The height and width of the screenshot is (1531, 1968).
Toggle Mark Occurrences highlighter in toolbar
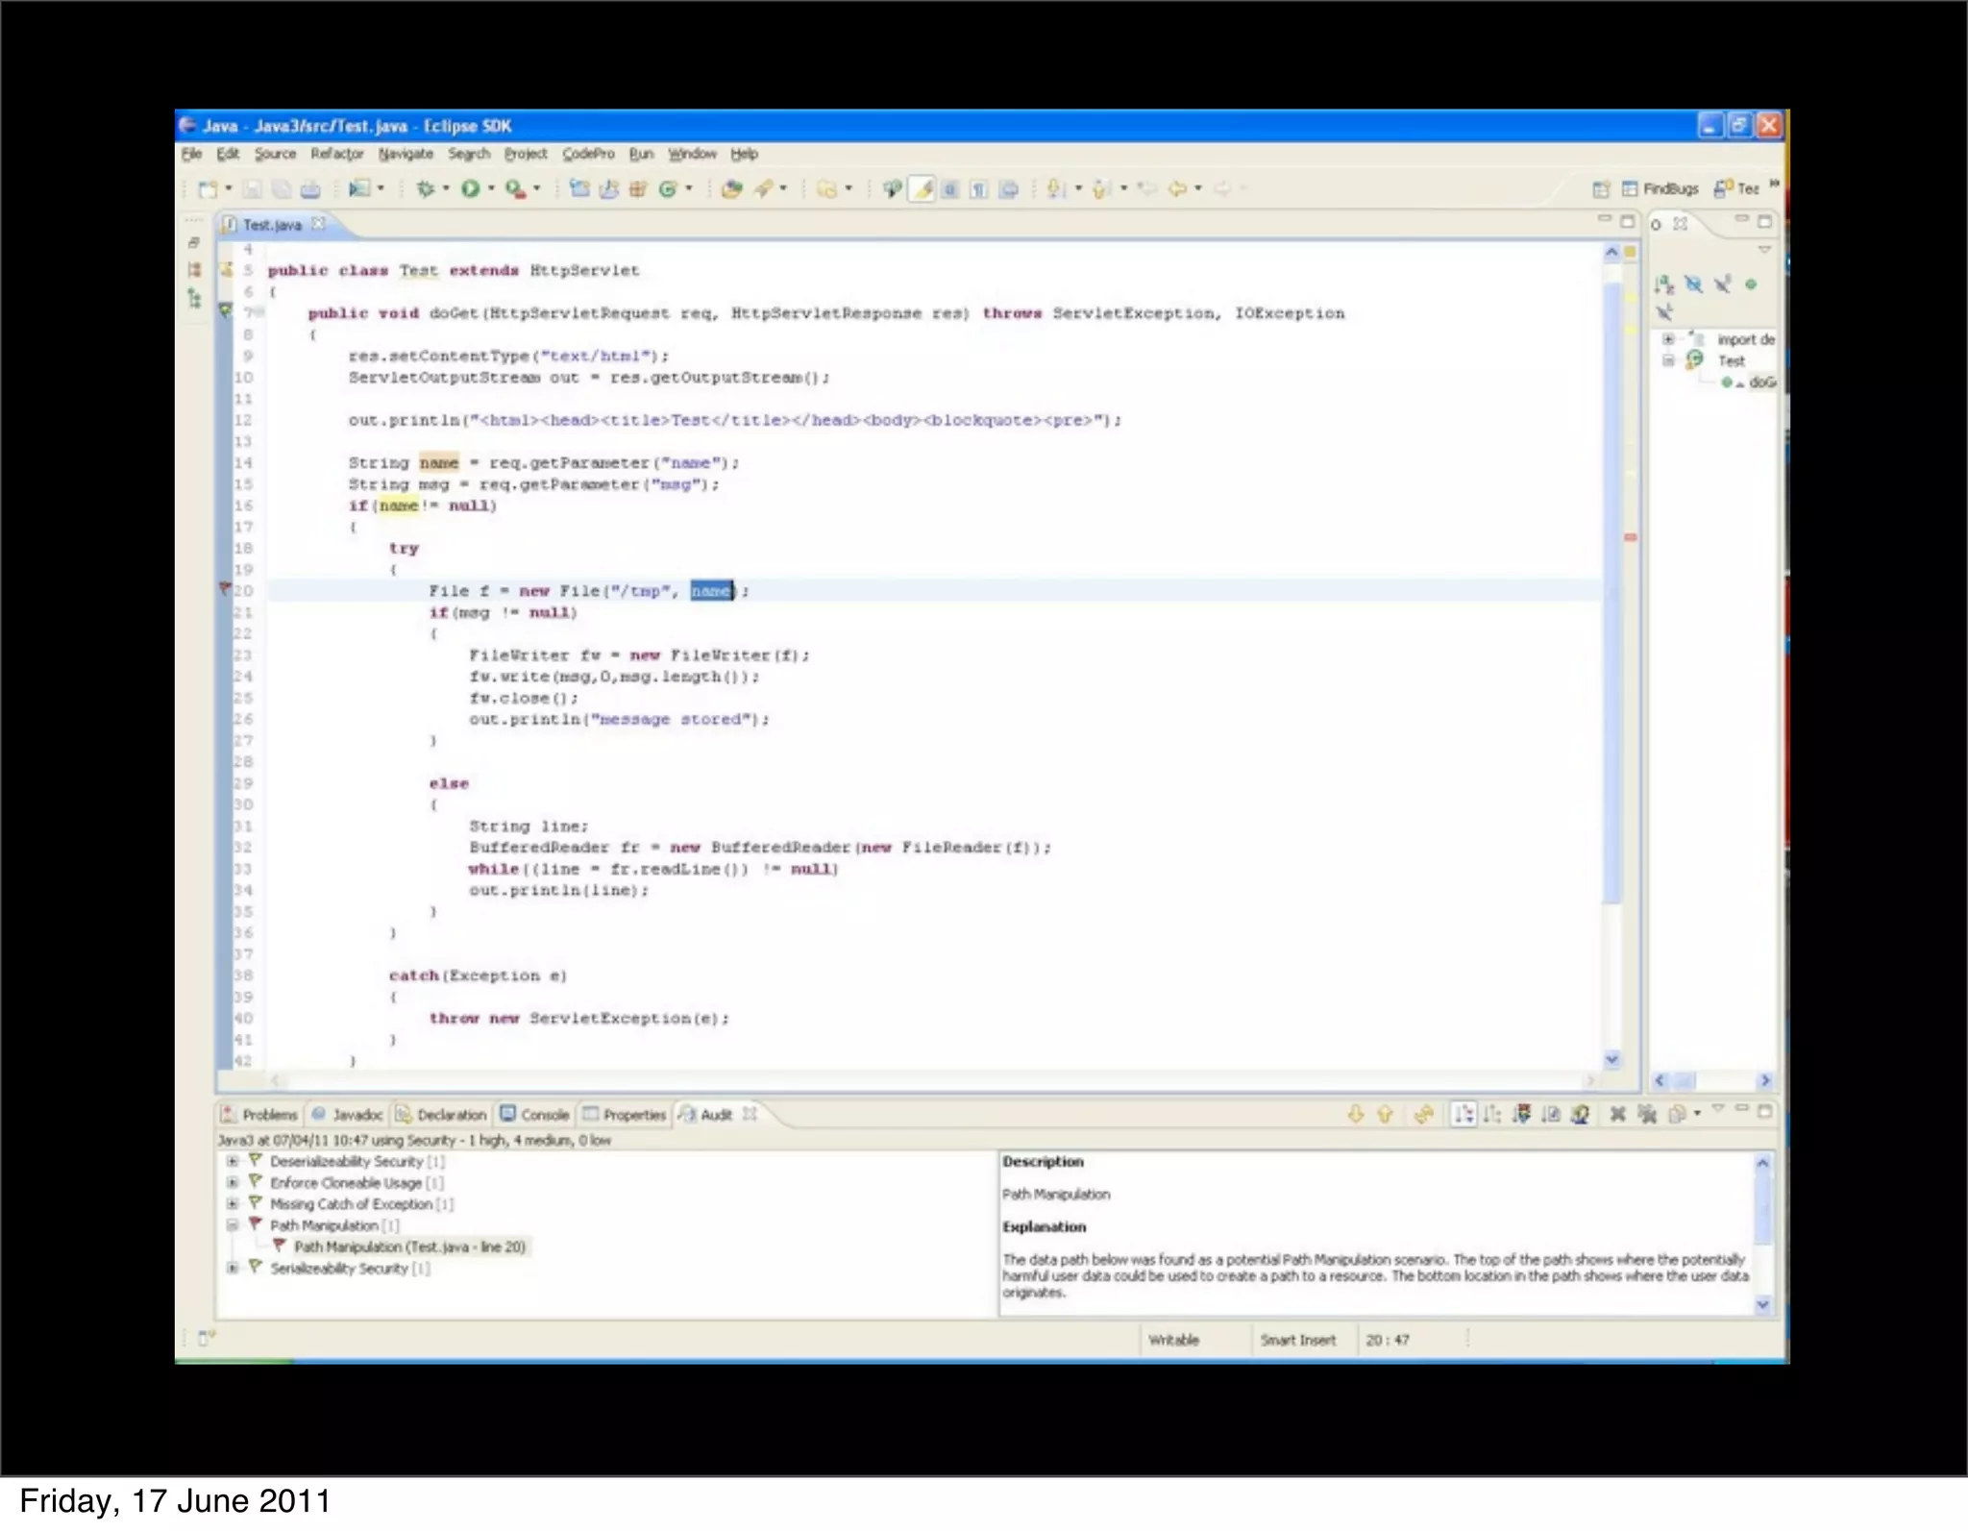pos(922,189)
